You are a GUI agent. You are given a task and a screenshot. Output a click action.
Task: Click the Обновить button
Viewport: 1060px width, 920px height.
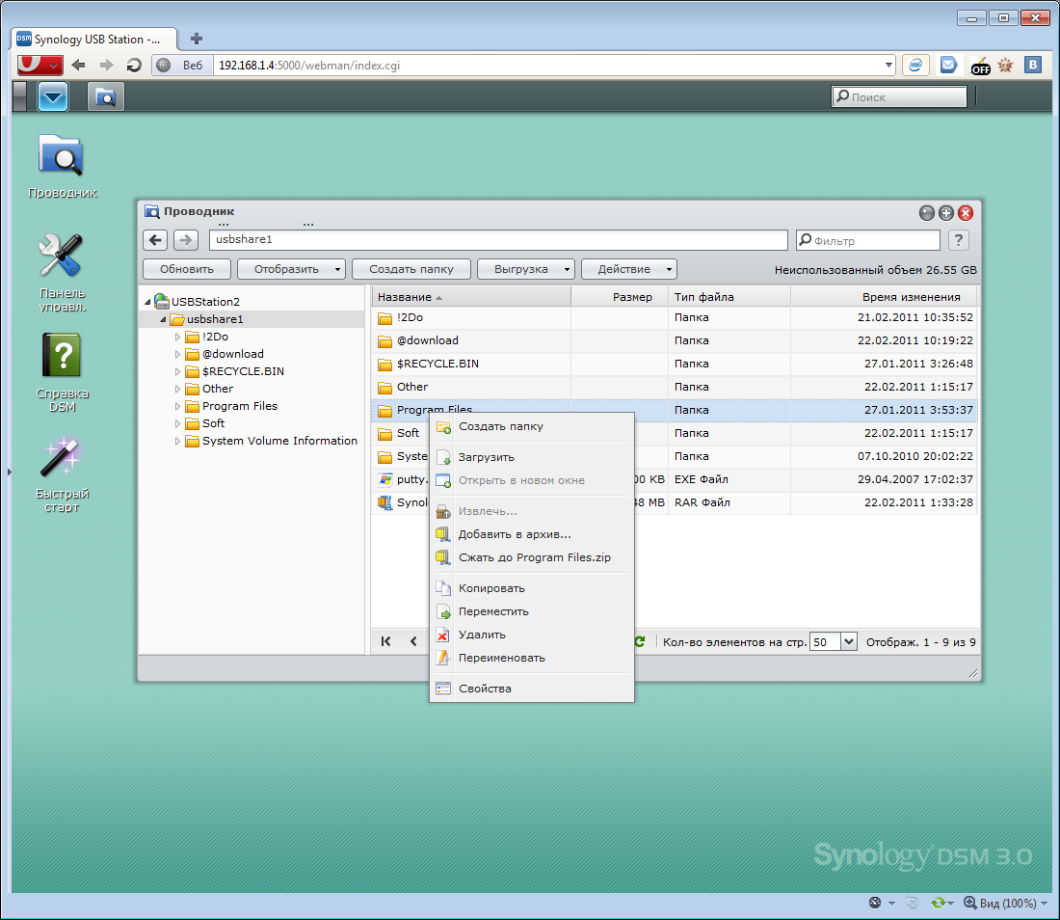187,269
